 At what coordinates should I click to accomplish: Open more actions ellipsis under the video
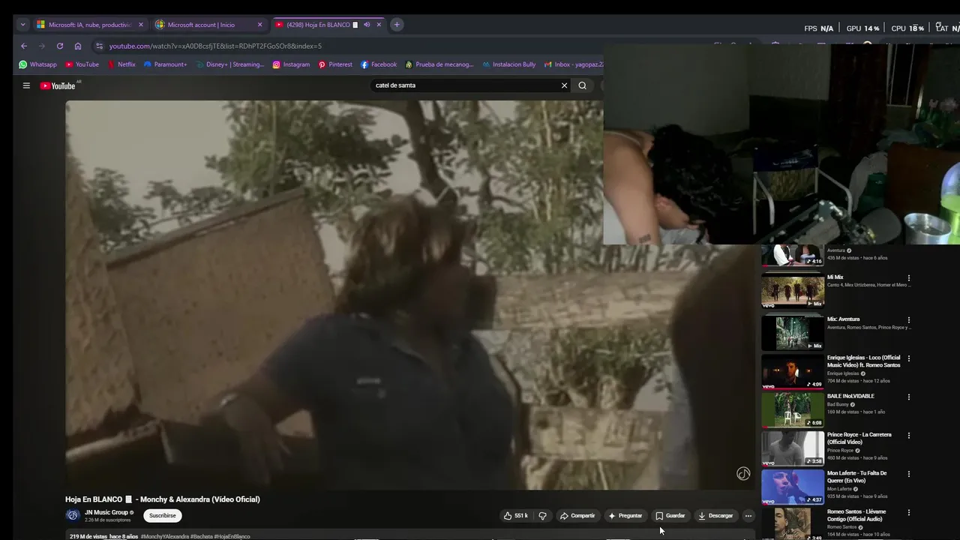[748, 515]
